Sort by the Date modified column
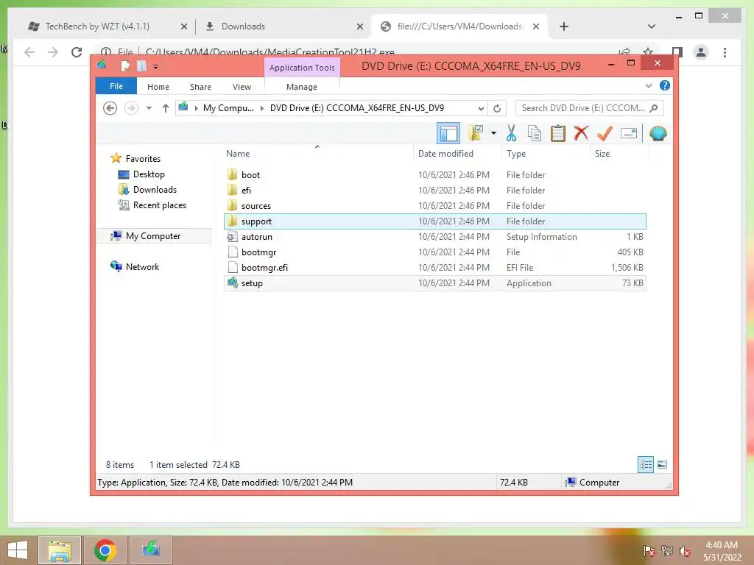Screen dimensions: 754x565 tap(457, 154)
